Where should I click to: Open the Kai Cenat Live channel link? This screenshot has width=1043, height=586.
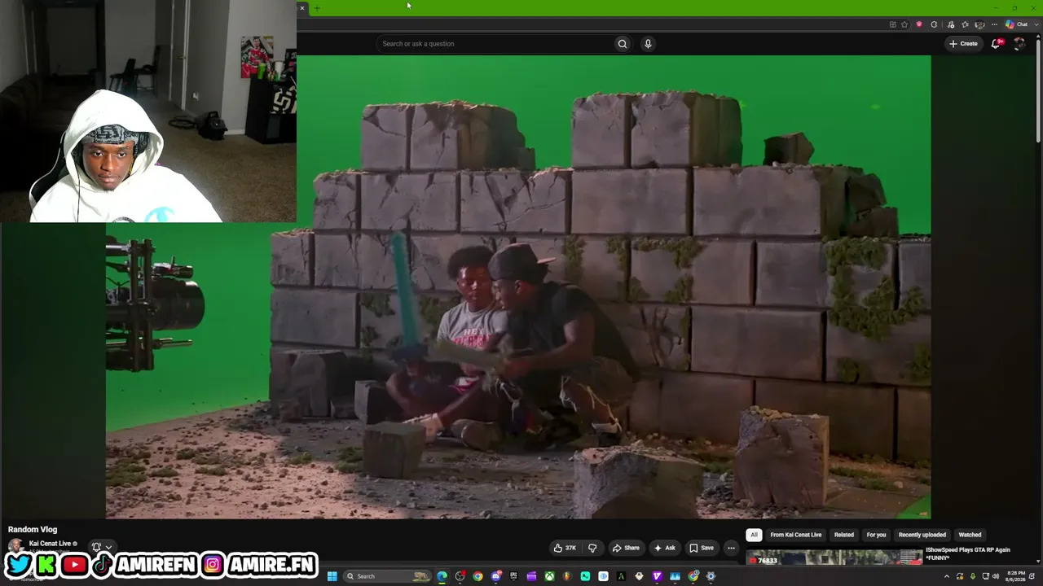(x=50, y=544)
